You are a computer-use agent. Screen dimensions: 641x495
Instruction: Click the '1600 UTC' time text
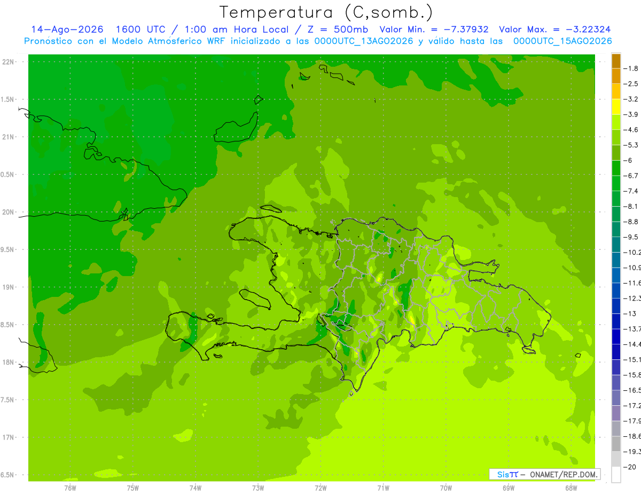[141, 29]
